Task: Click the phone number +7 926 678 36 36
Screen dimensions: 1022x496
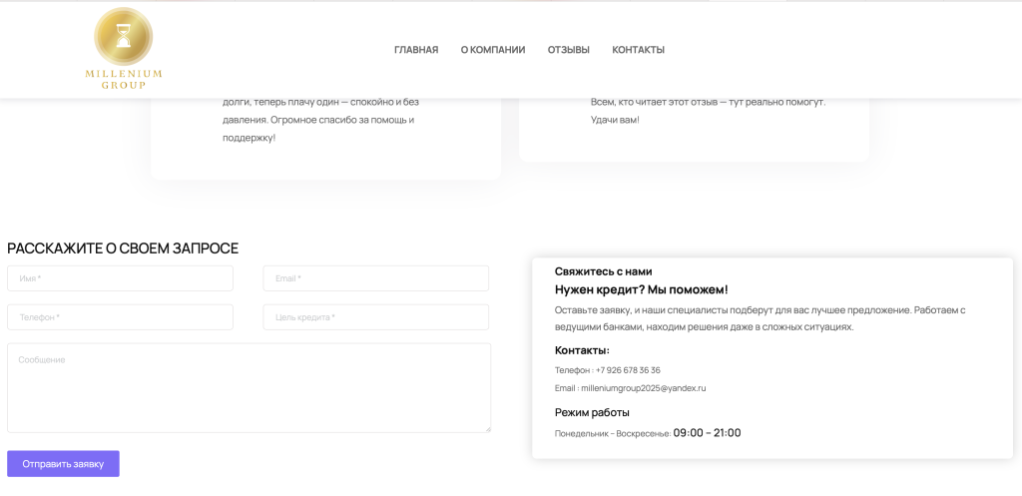Action: click(628, 370)
